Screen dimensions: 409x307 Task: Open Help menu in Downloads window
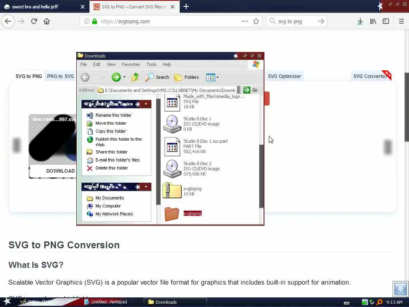click(167, 64)
